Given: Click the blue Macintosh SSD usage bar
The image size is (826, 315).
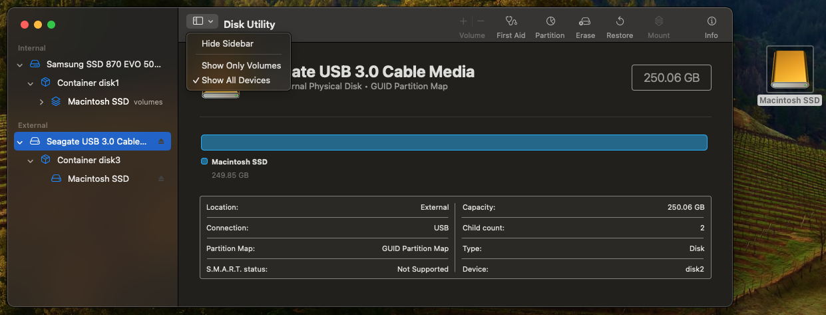Looking at the screenshot, I should 453,143.
